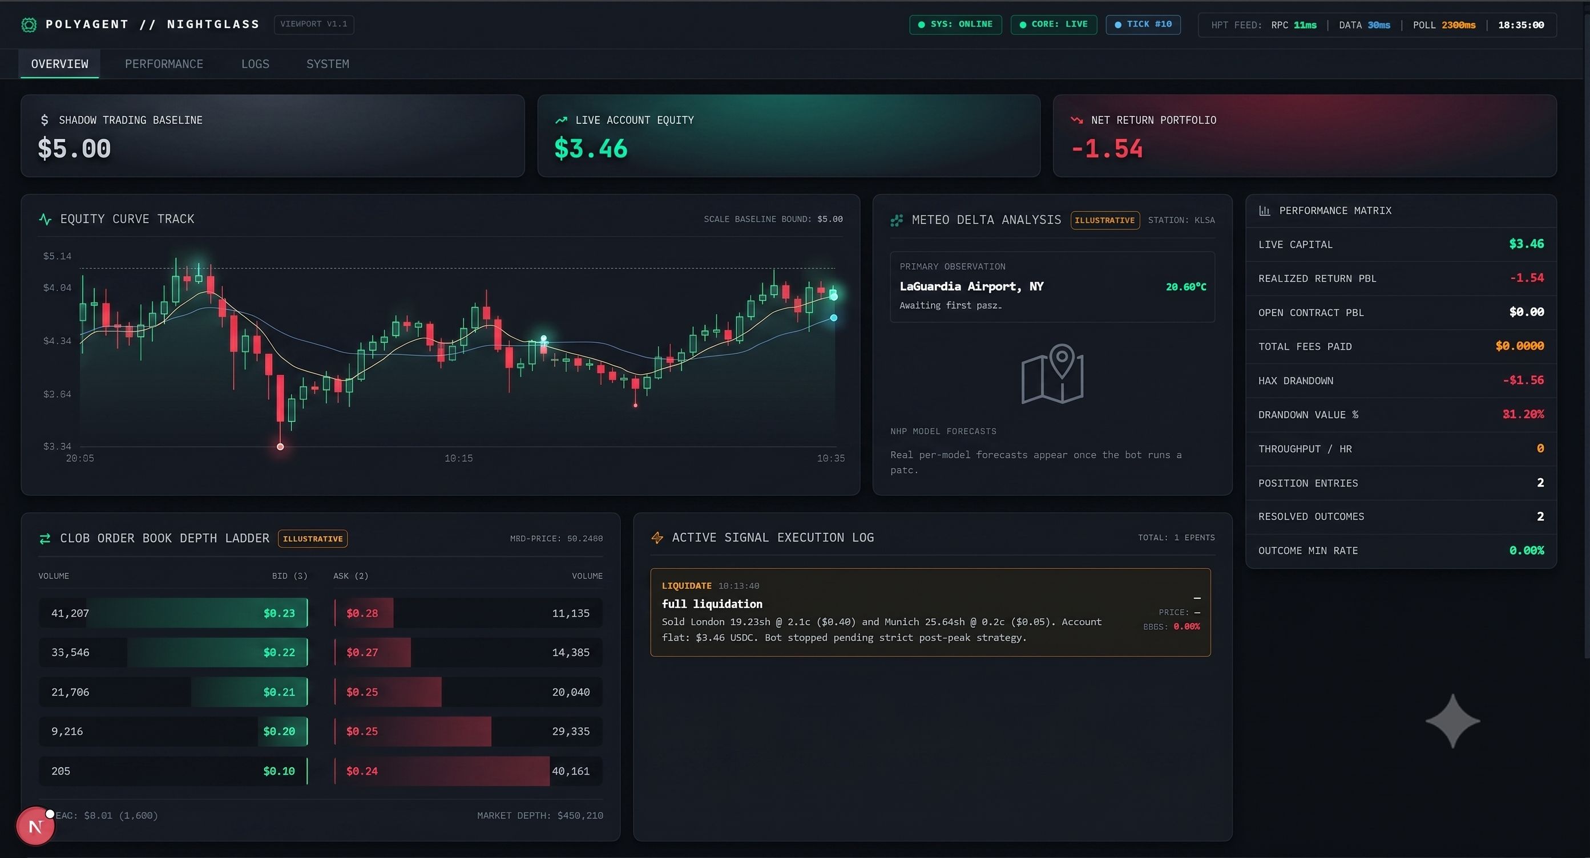Select the $0.24 ask row with volume 40,161
Image resolution: width=1590 pixels, height=858 pixels.
(468, 771)
